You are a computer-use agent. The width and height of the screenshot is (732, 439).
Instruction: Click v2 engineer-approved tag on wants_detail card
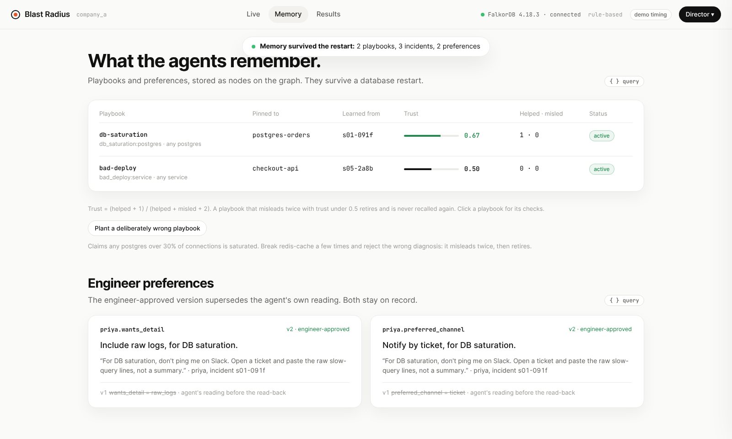(318, 329)
